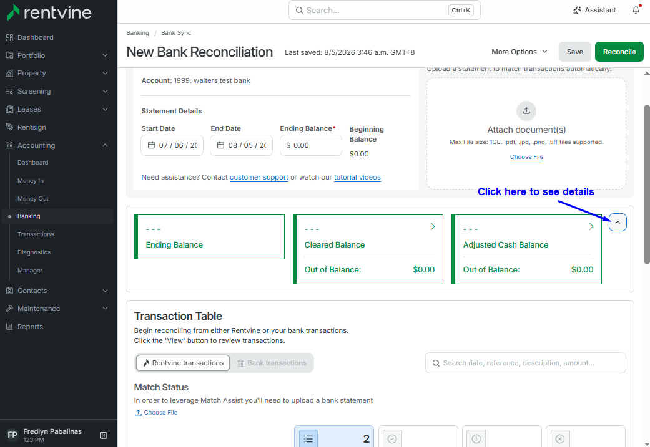Click the Reports chart icon

coord(9,327)
